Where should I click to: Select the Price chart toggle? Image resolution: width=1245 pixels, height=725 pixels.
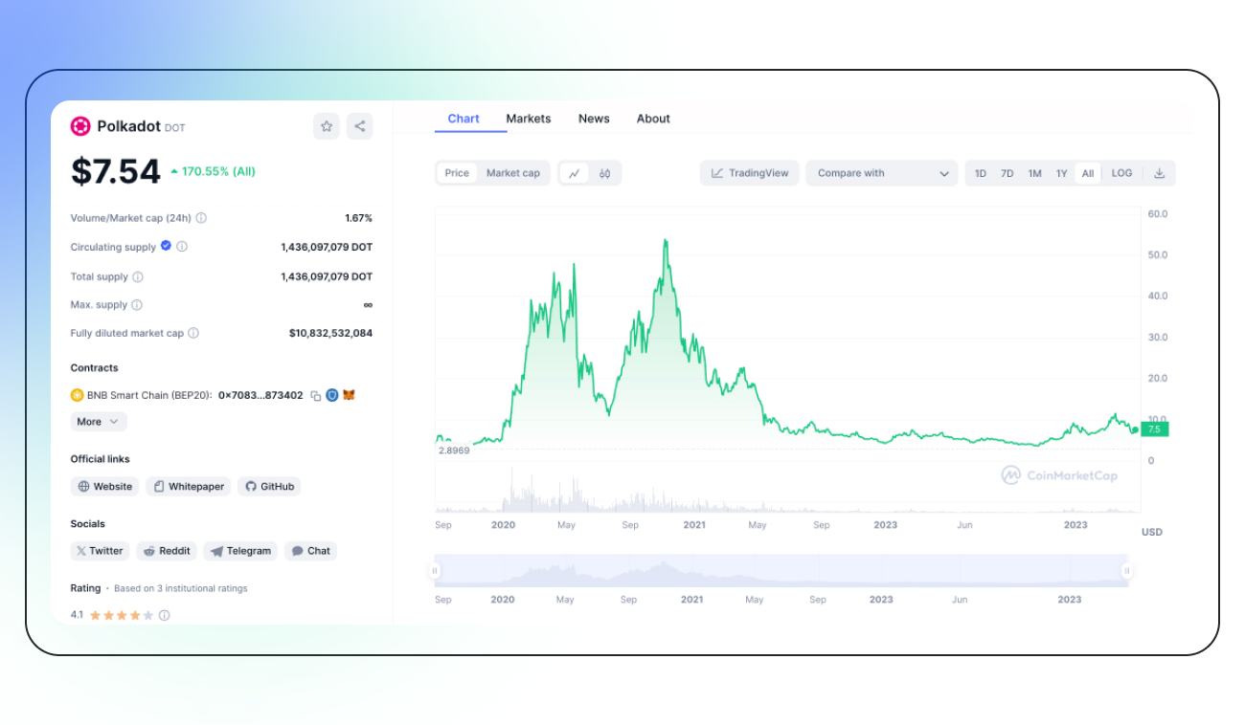pos(457,173)
